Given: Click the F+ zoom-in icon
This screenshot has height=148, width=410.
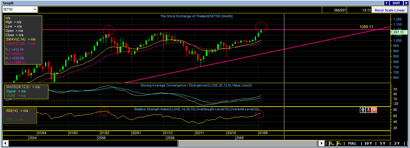Looking at the screenshot, I should click(331, 144).
